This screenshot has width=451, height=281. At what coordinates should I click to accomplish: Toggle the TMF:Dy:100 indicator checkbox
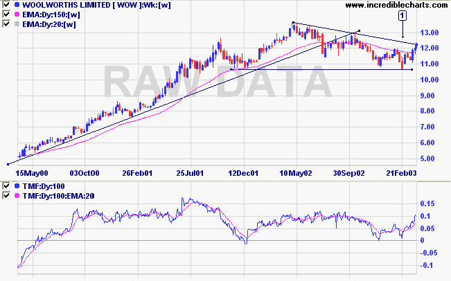click(6, 186)
